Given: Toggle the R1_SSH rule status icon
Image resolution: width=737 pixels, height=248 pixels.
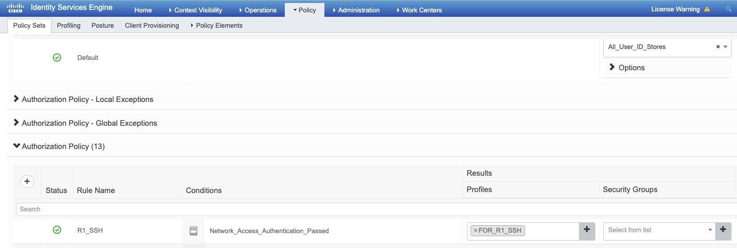Looking at the screenshot, I should coord(57,230).
